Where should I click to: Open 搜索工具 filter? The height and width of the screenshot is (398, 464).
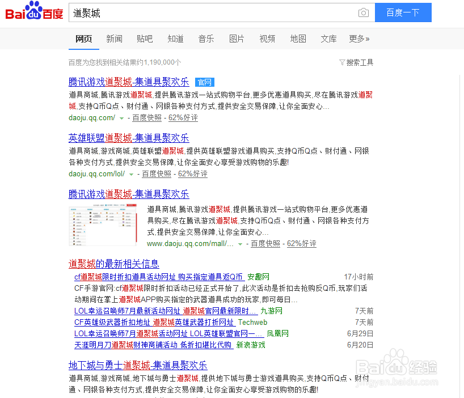tap(356, 62)
